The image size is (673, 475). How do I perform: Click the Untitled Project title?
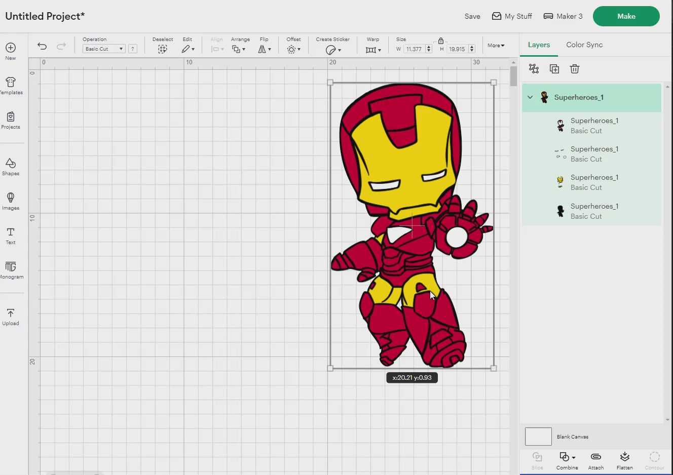(45, 16)
